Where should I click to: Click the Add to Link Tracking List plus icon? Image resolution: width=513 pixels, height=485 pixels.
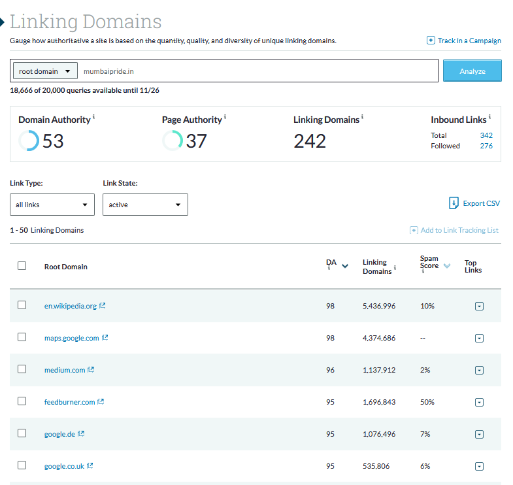point(414,230)
